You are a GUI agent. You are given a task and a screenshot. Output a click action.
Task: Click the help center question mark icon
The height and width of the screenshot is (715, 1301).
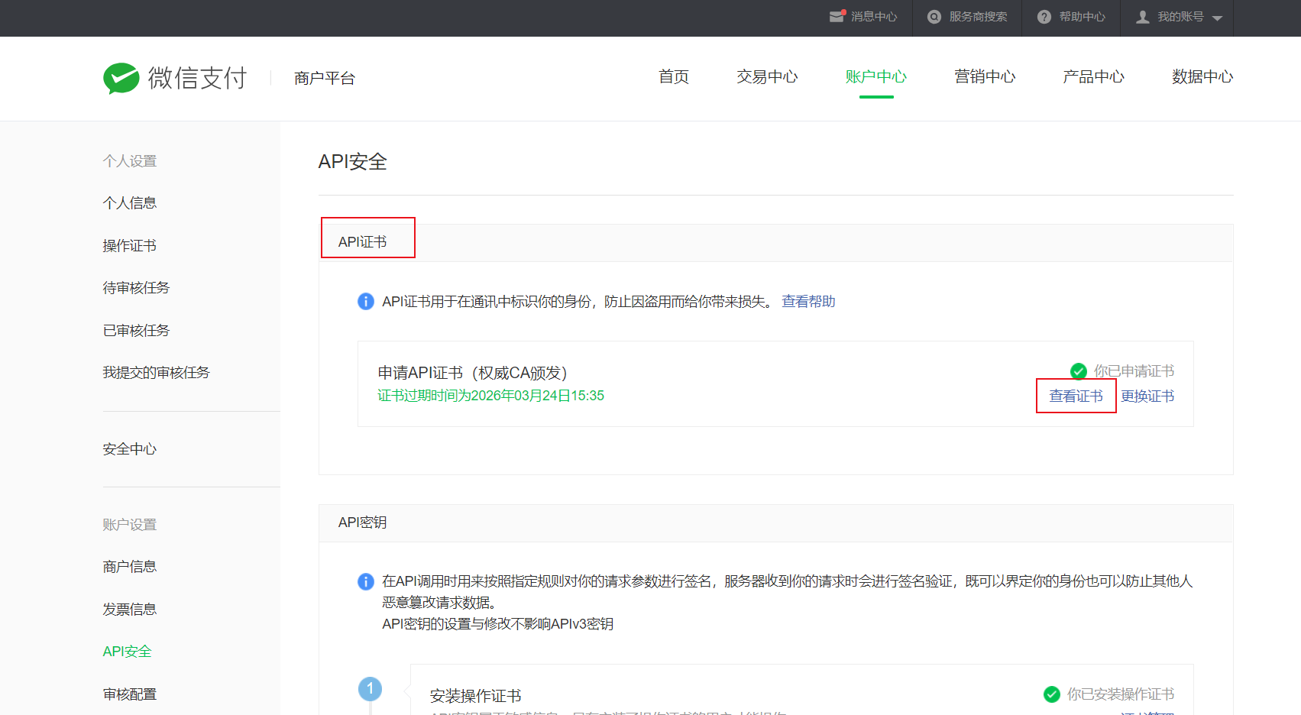pyautogui.click(x=1044, y=17)
